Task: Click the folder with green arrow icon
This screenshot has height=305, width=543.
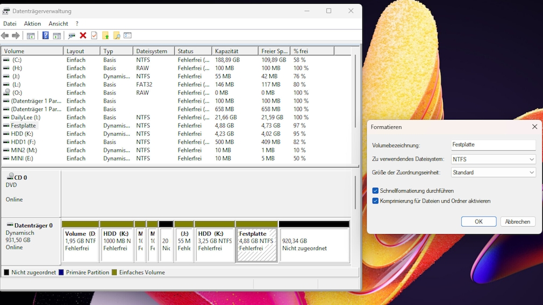Action: click(x=105, y=35)
